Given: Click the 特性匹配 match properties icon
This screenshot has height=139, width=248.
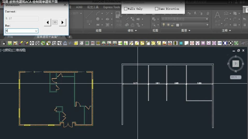Looking at the screenshot, I should click(119, 19).
